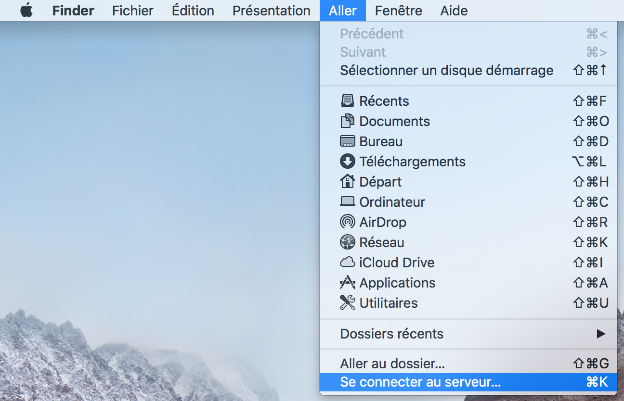This screenshot has width=624, height=401.
Task: Open the Fenêtre menu
Action: 399,11
